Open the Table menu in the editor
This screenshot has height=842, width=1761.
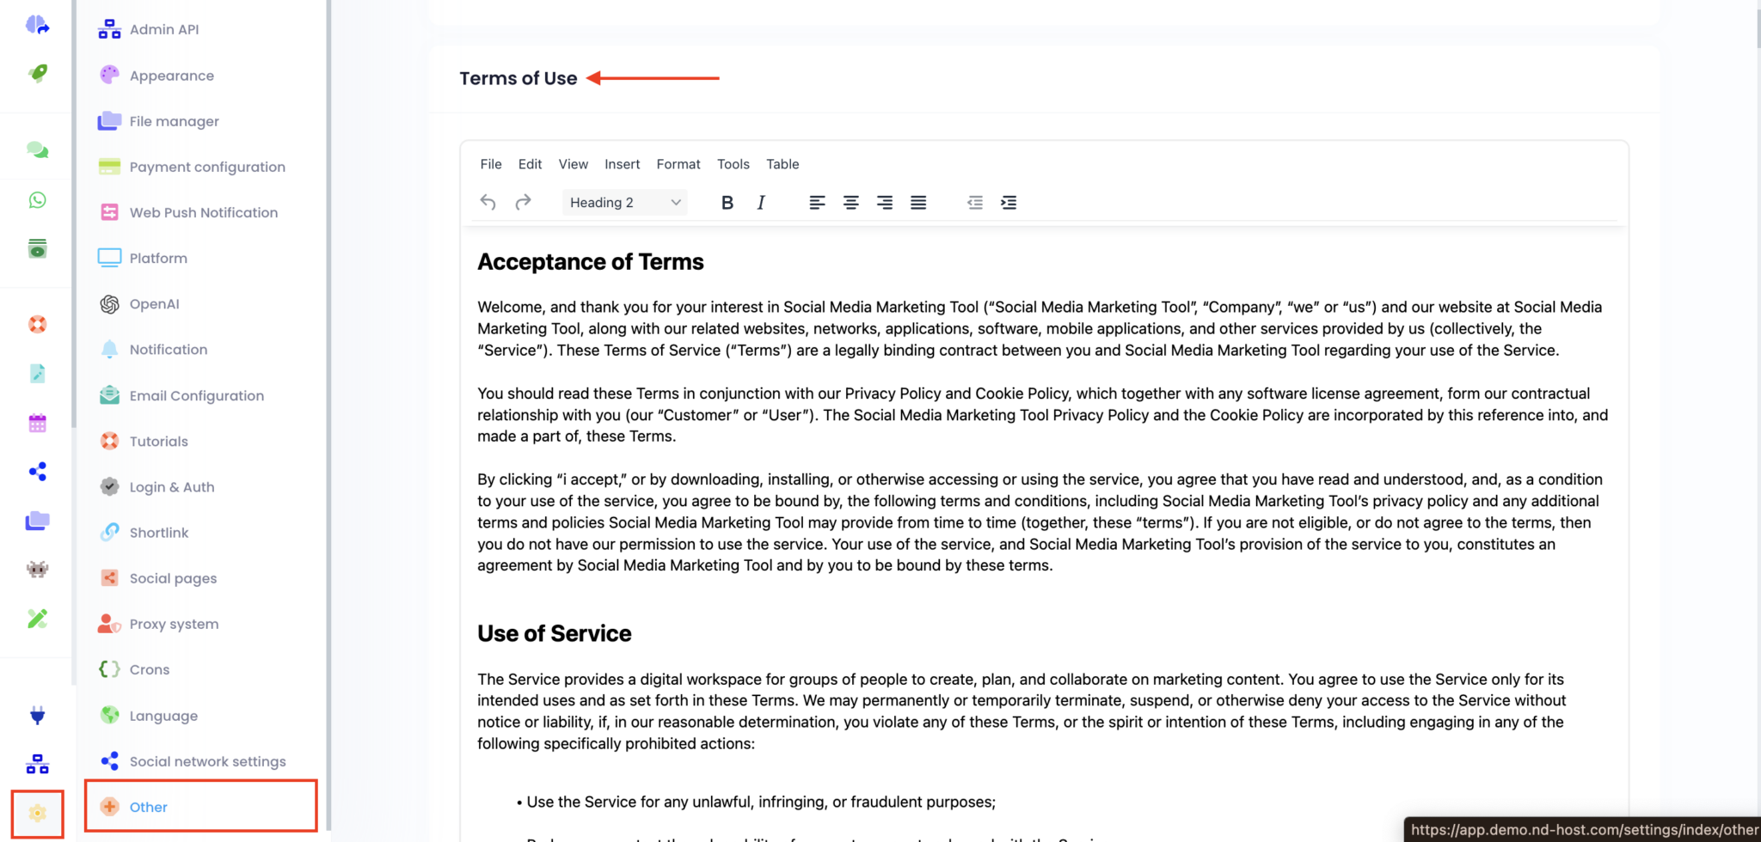pos(782,164)
